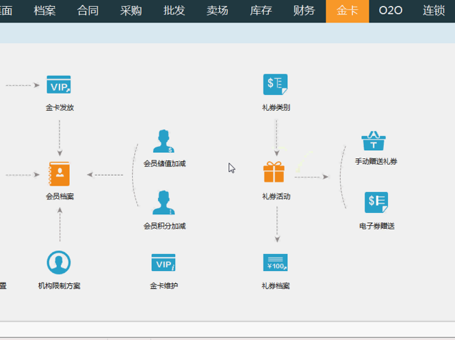Screen dimensions: 455x340
Task: Switch to the 连锁 tab
Action: coord(434,11)
